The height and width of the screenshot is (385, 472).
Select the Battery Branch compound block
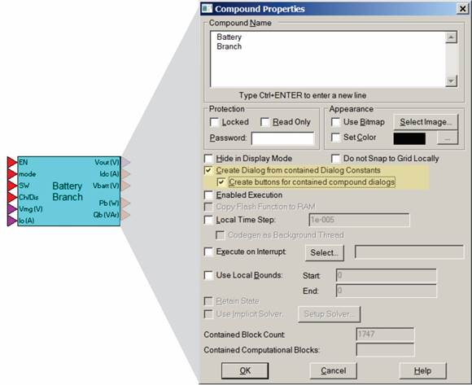tap(69, 191)
